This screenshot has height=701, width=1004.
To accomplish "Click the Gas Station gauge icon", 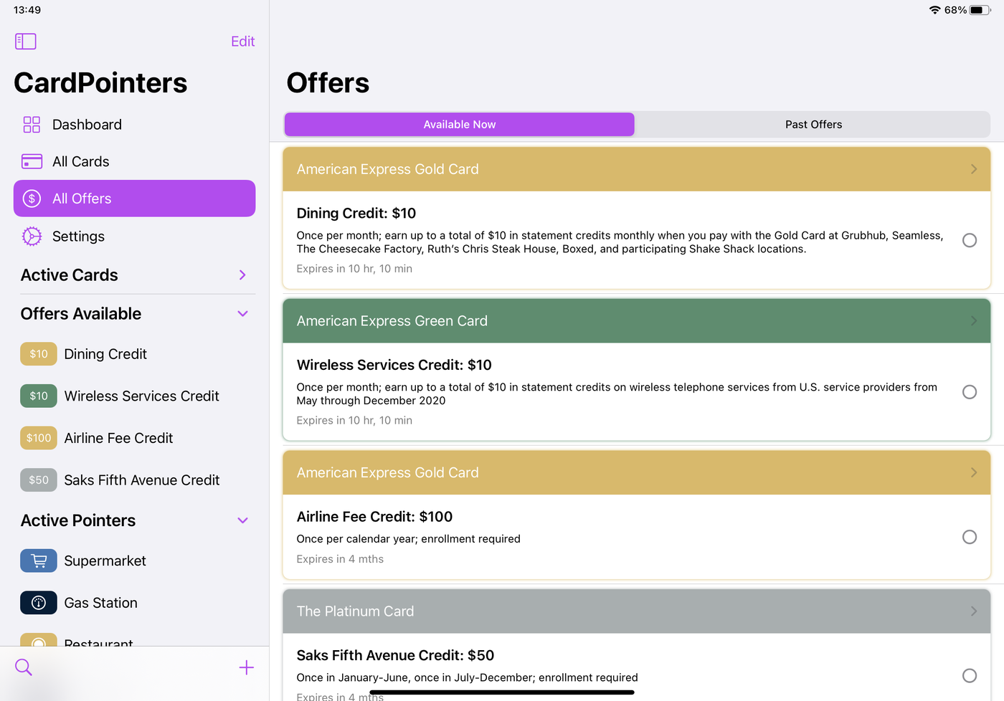I will 39,603.
